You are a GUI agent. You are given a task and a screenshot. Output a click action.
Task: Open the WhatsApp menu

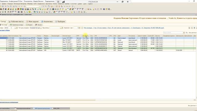(30, 4)
